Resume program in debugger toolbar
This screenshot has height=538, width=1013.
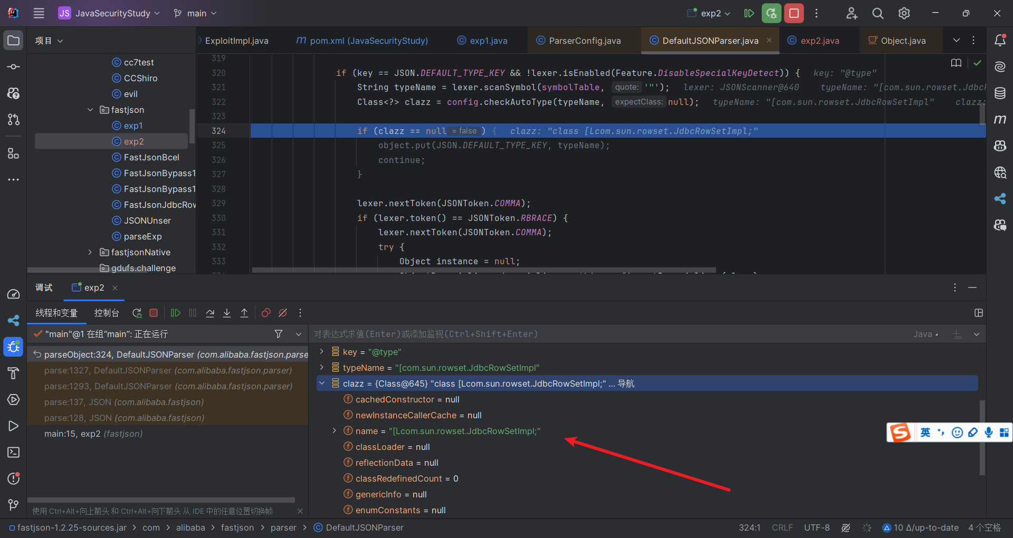[x=176, y=313]
